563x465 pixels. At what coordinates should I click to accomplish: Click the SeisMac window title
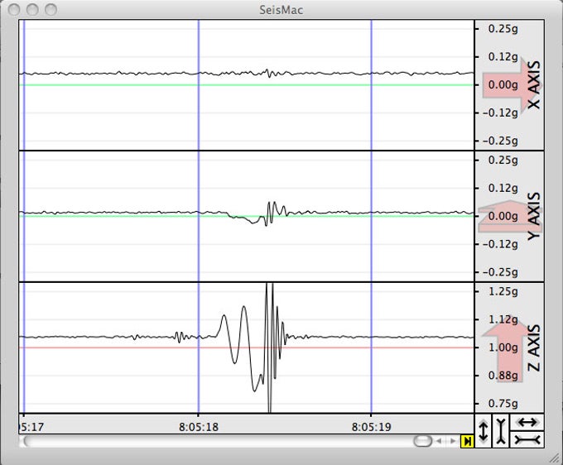click(x=281, y=10)
